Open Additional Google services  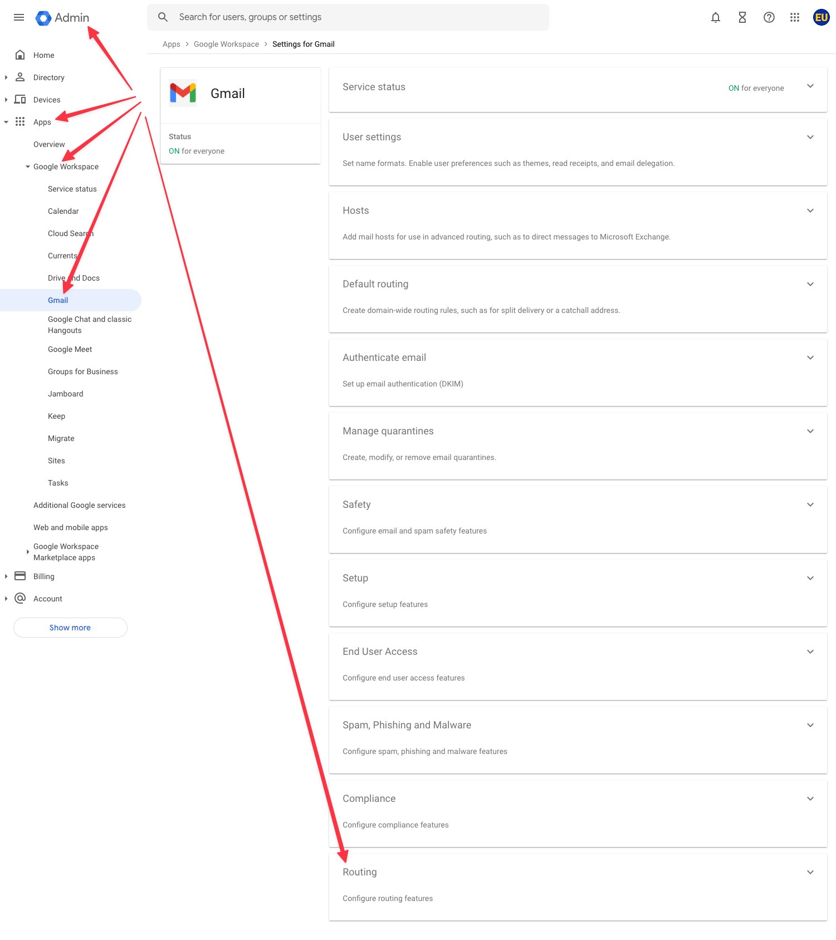[x=80, y=505]
